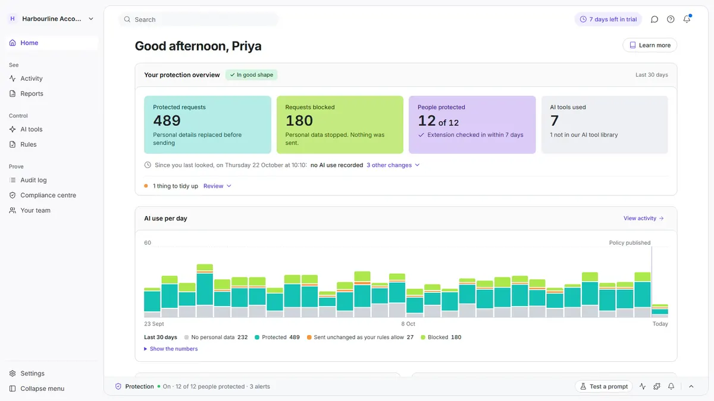Image resolution: width=714 pixels, height=401 pixels.
Task: Open the Requests blocked card
Action: coord(340,125)
